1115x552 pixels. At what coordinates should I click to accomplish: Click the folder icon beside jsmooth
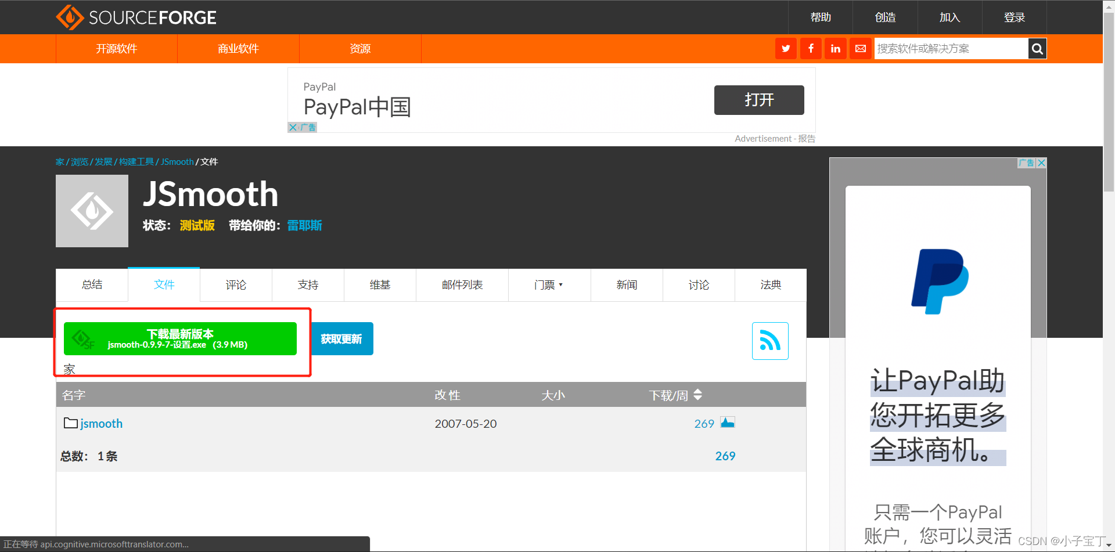[x=70, y=423]
